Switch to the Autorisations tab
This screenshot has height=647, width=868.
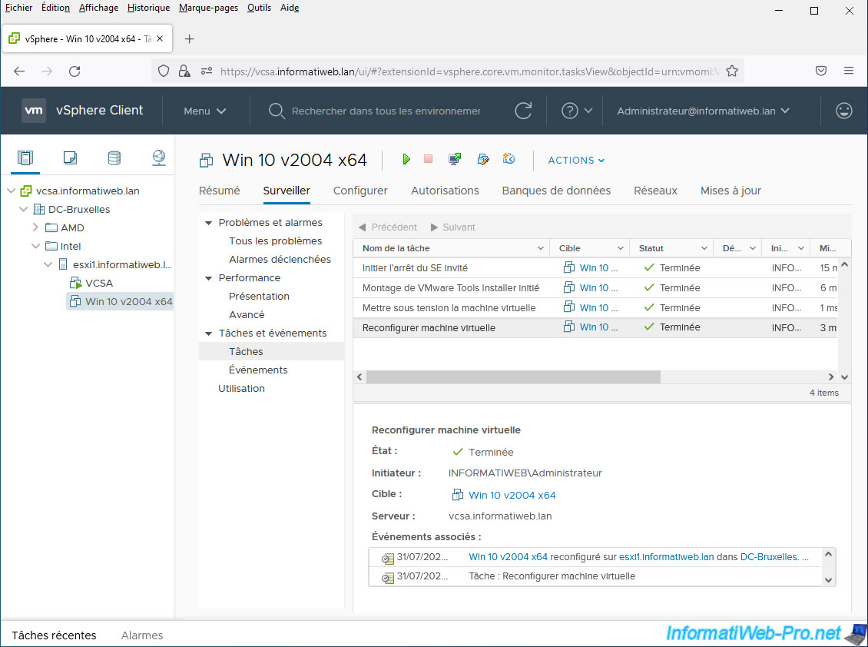pos(445,191)
